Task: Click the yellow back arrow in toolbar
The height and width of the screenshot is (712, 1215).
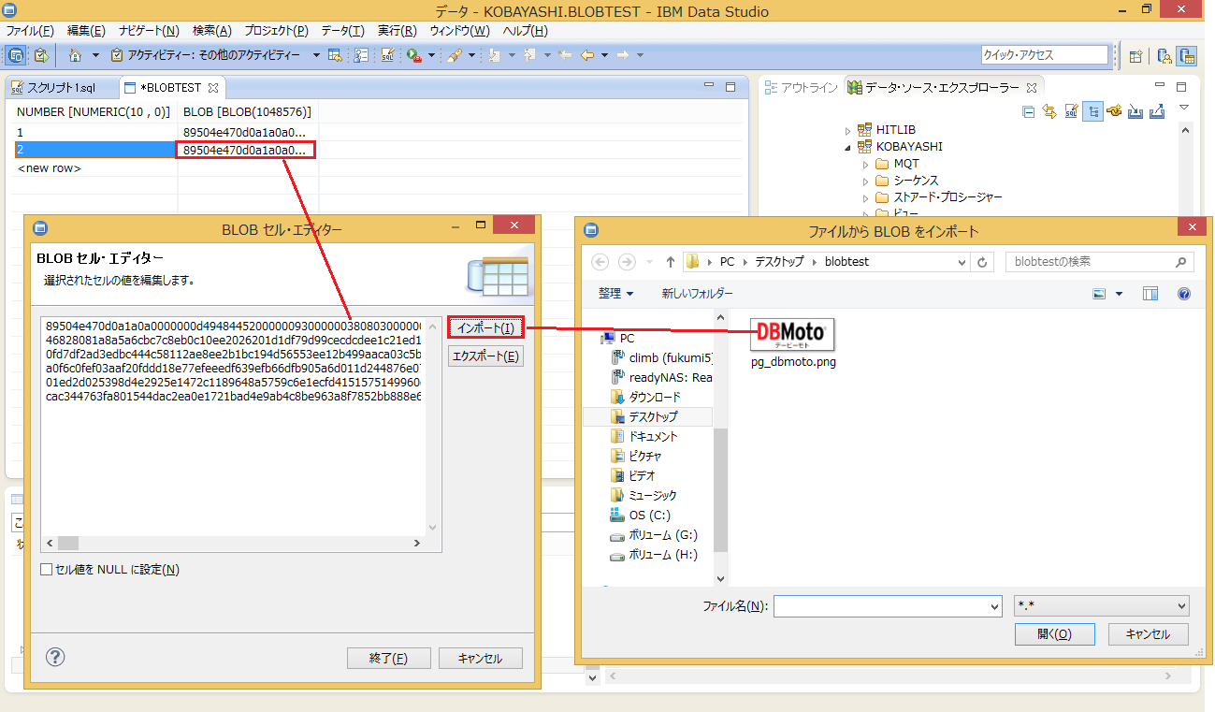Action: [x=587, y=55]
